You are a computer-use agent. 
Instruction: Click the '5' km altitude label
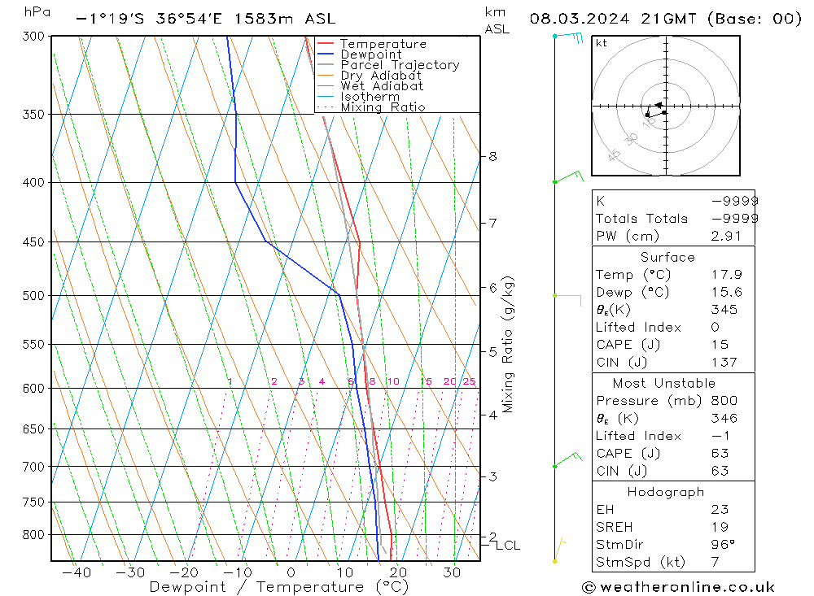pyautogui.click(x=492, y=352)
